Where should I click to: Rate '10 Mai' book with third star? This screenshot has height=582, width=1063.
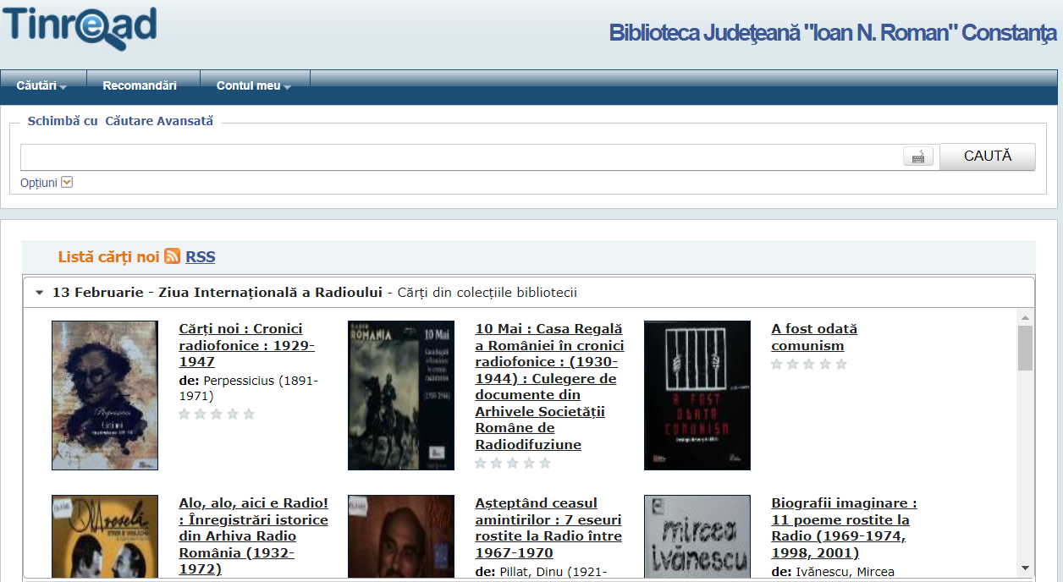point(512,464)
